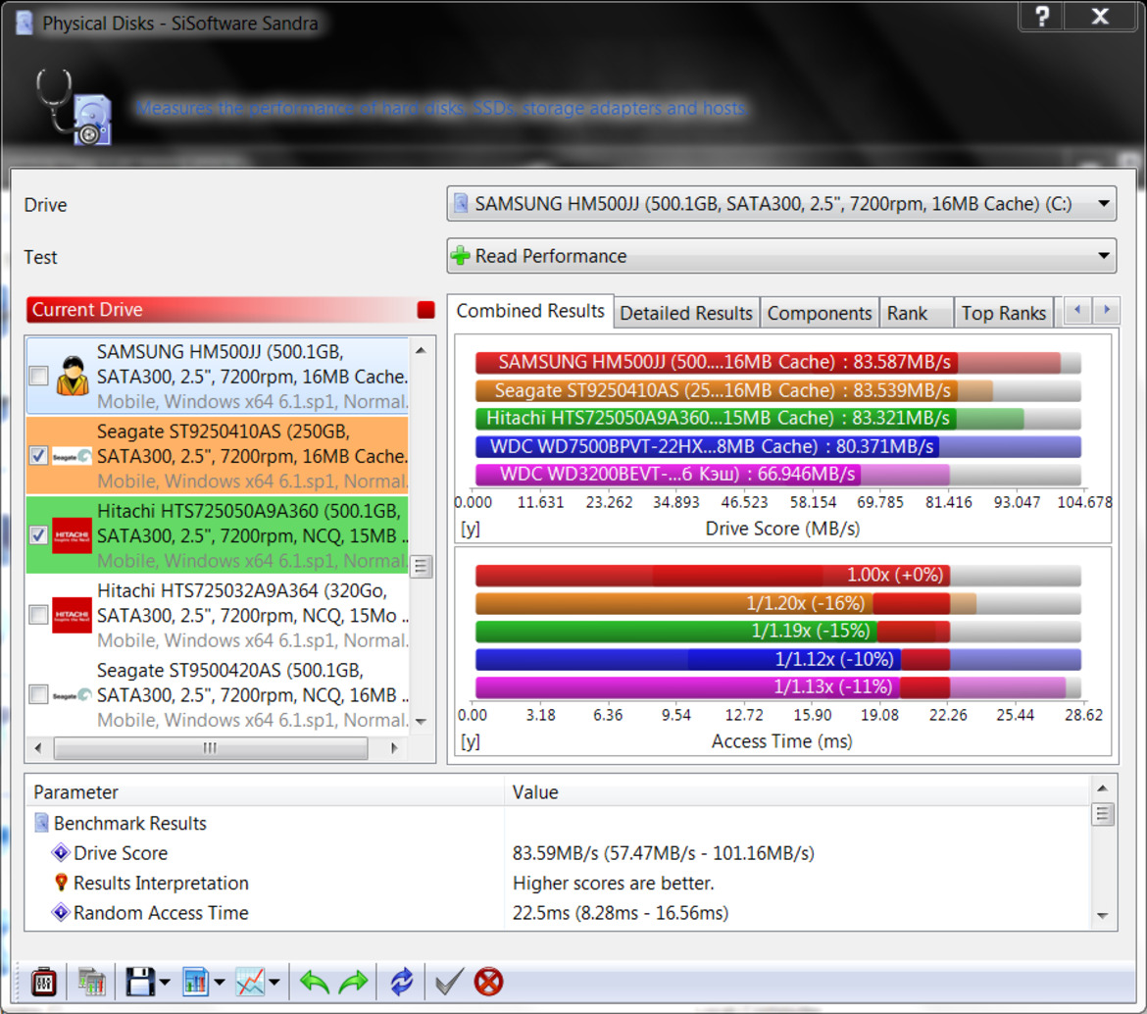Click the results table scroll-up arrow
The image size is (1147, 1014).
click(x=1102, y=787)
